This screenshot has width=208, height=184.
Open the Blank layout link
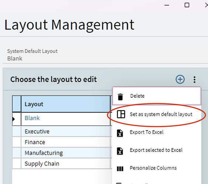[x=32, y=118]
